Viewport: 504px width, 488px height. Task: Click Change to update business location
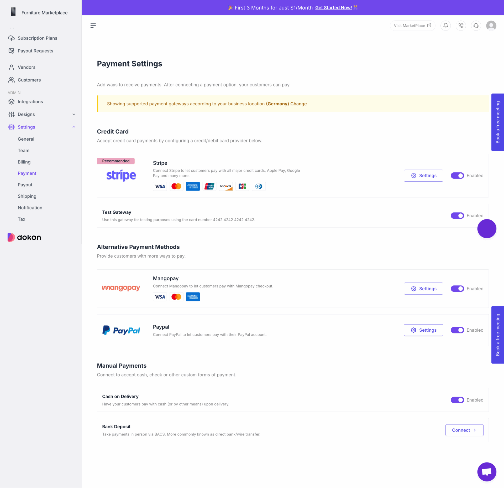pos(298,104)
